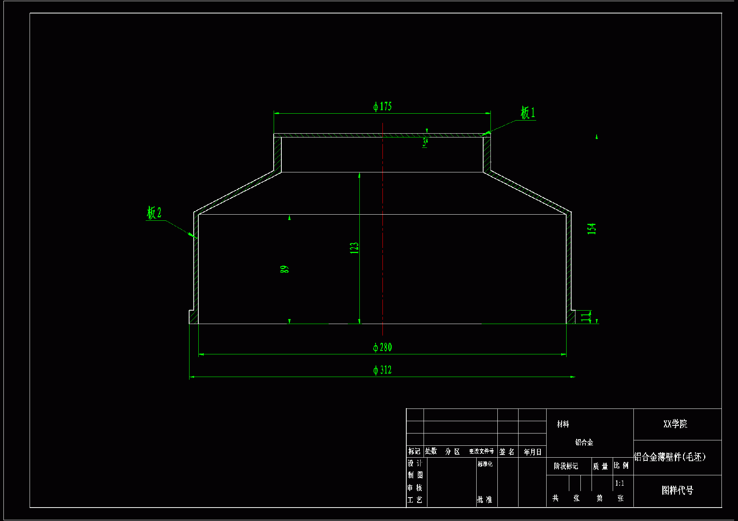Click the 年月日 date column header
738x521 pixels.
pos(532,452)
